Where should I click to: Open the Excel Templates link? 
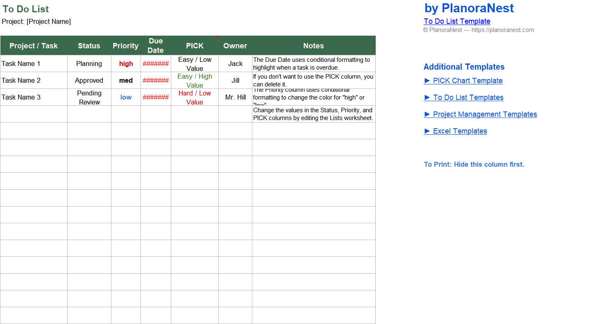456,131
